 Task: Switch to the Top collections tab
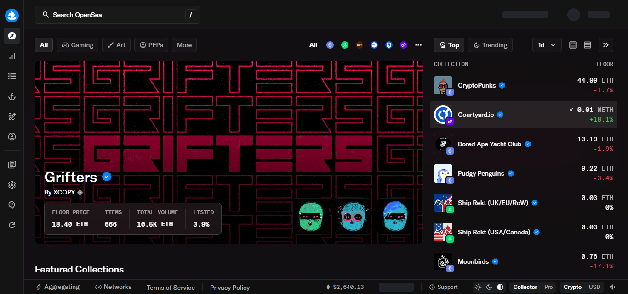click(x=449, y=45)
